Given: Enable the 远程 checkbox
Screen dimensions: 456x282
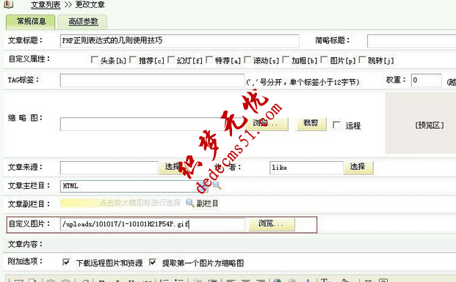Looking at the screenshot, I should click(x=336, y=125).
